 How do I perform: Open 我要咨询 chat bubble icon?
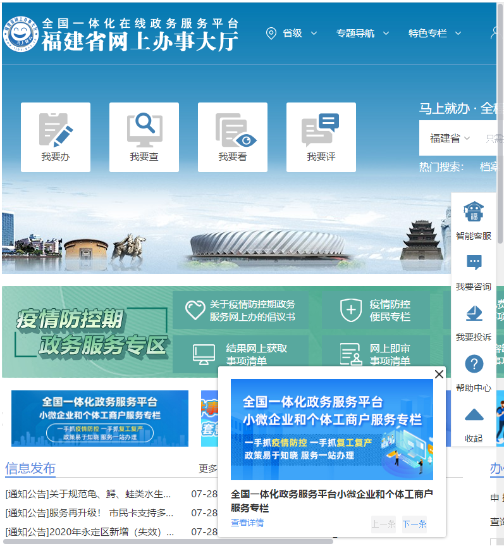(474, 262)
